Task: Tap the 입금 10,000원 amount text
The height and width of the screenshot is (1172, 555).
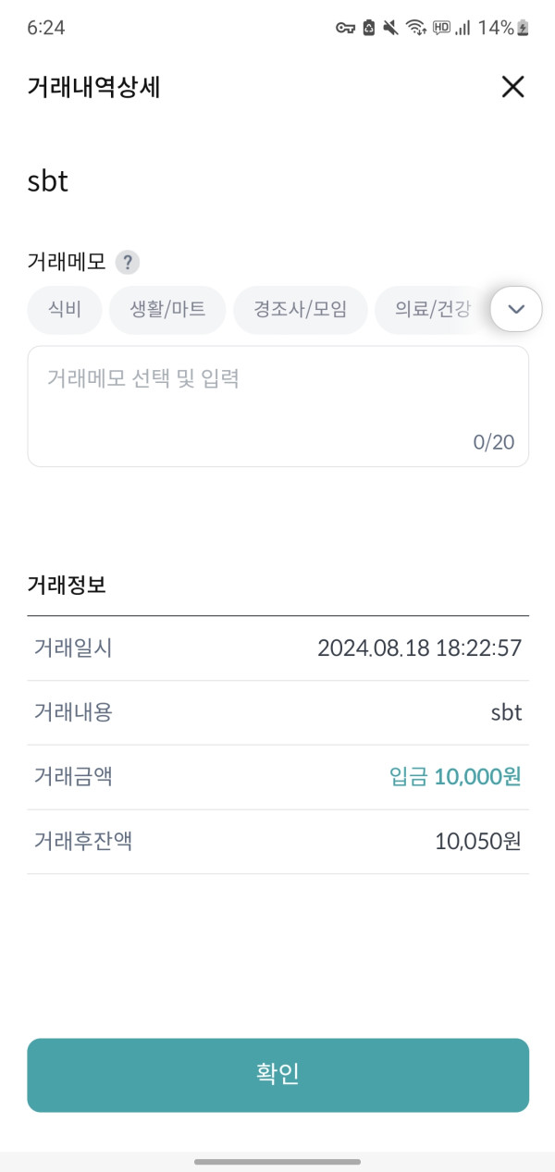Action: pyautogui.click(x=455, y=777)
